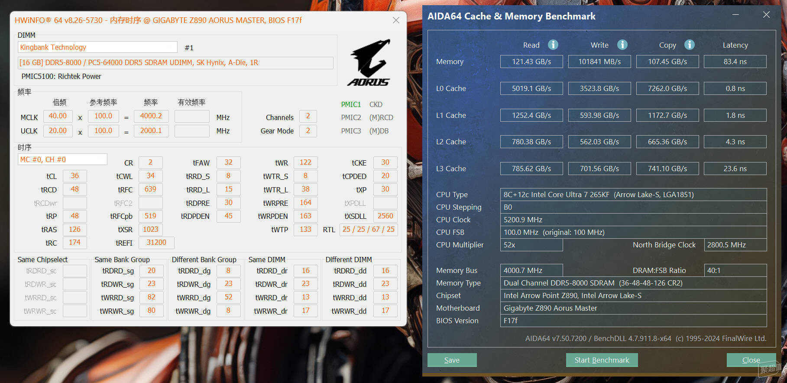Click the Save button in AIDA64
This screenshot has height=383, width=787.
452,360
